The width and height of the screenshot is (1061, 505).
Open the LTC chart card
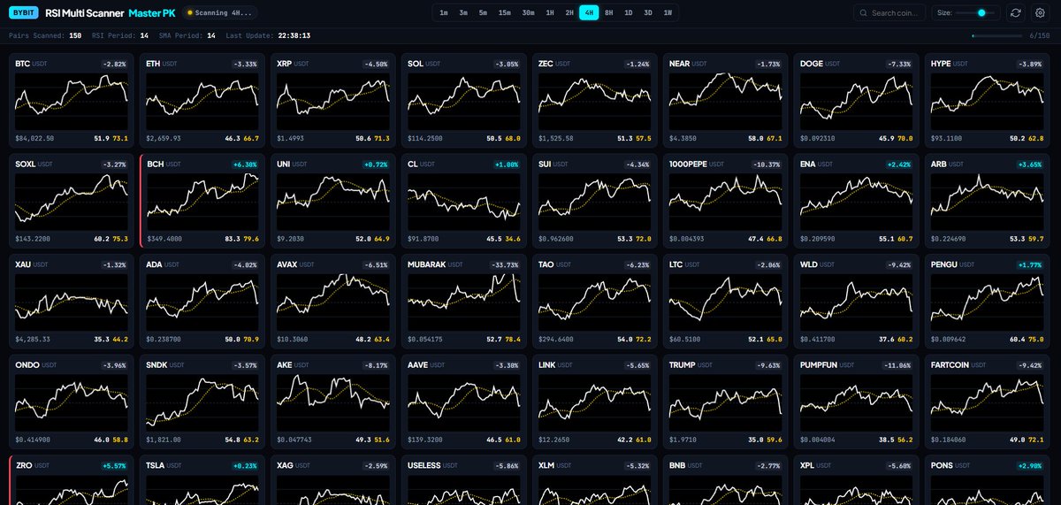tap(725, 301)
